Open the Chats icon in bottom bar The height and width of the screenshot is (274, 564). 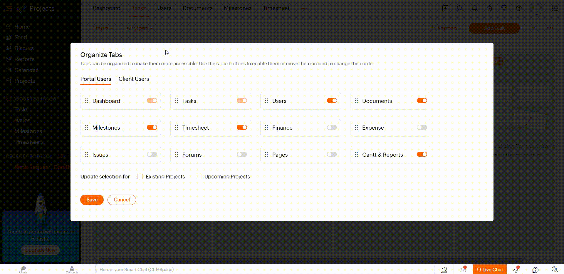23,269
